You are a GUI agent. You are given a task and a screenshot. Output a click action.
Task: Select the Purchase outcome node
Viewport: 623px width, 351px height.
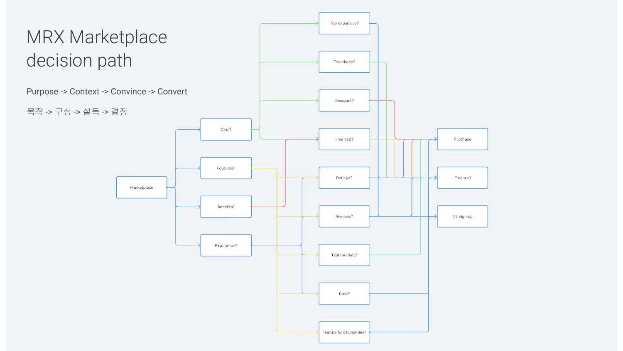pos(462,139)
